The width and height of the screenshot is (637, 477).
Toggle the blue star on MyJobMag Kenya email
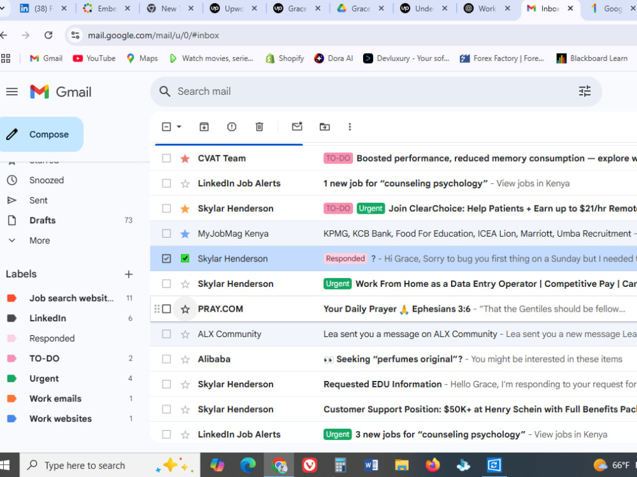click(185, 234)
